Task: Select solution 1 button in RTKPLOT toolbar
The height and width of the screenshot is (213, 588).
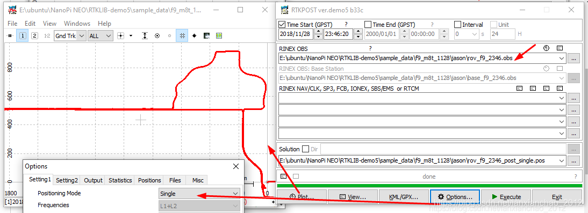Action: (x=23, y=36)
